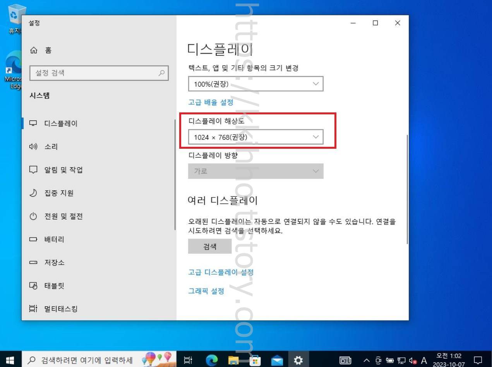Click the network tray icon
492x367 pixels.
pyautogui.click(x=401, y=361)
